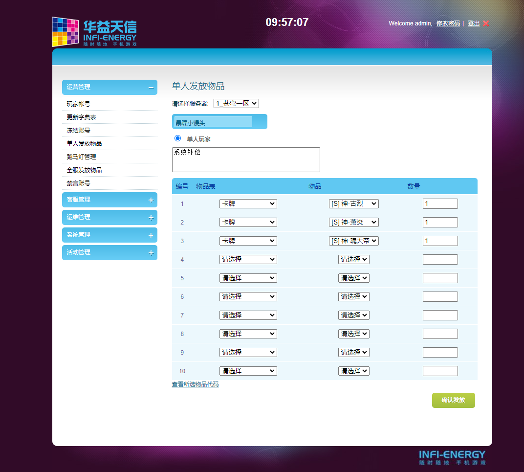Screen dimensions: 524x472
Task: Open row 1 item table dropdown 卡牌
Action: [248, 203]
